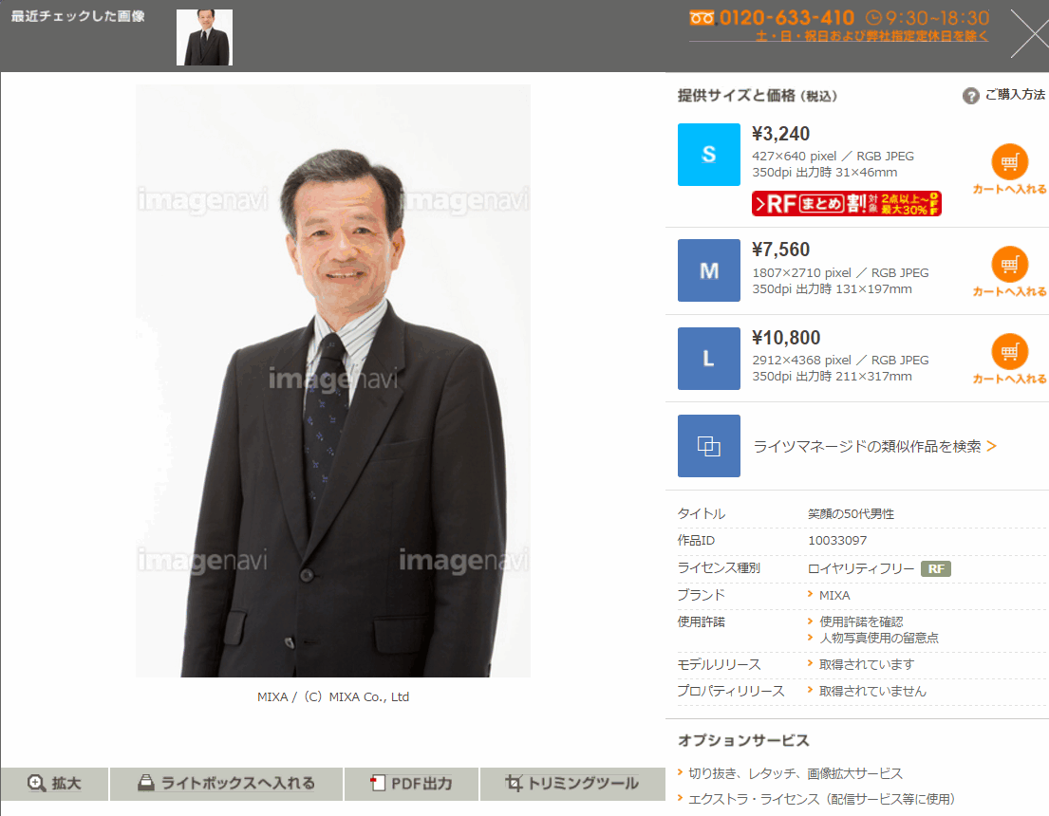The image size is (1049, 816).
Task: Click the cart icon beside the S size
Action: coord(1010,161)
